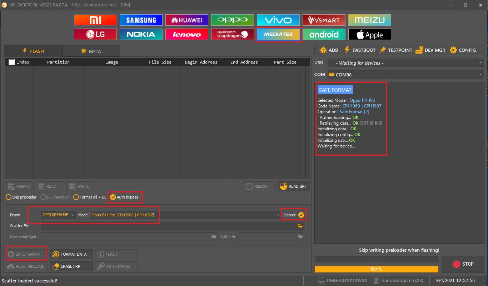Click the Begin Address column header
This screenshot has width=488, height=286.
tap(201, 62)
